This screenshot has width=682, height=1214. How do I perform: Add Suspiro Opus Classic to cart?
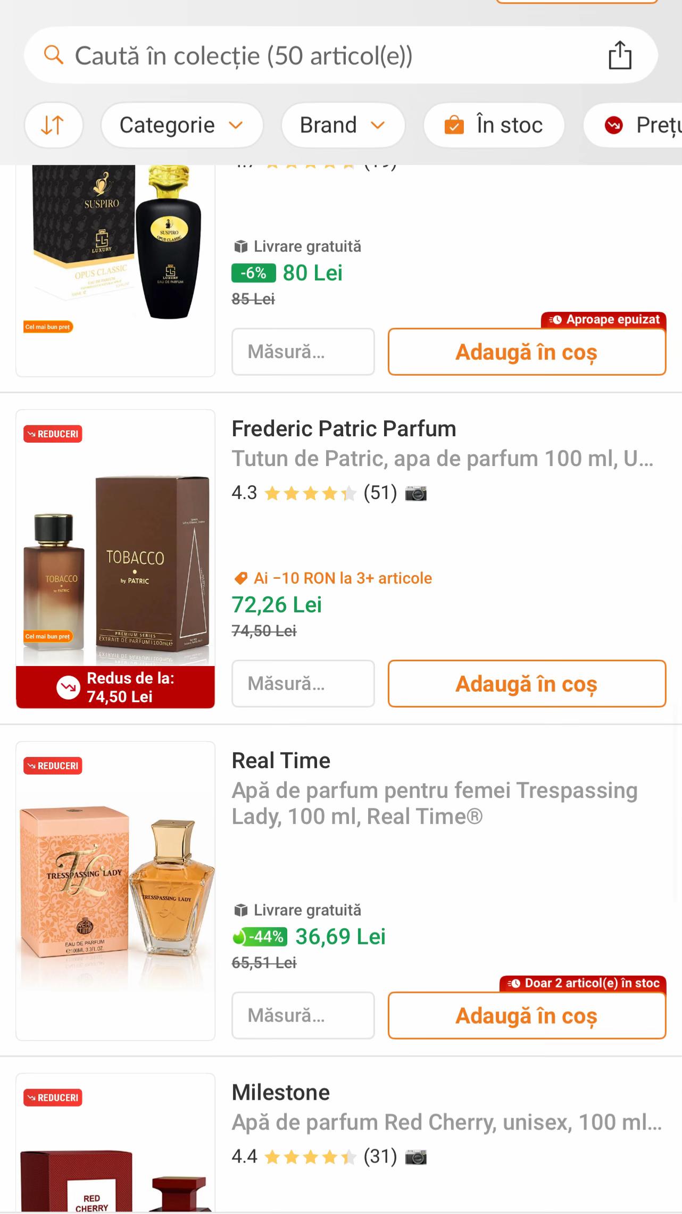527,352
